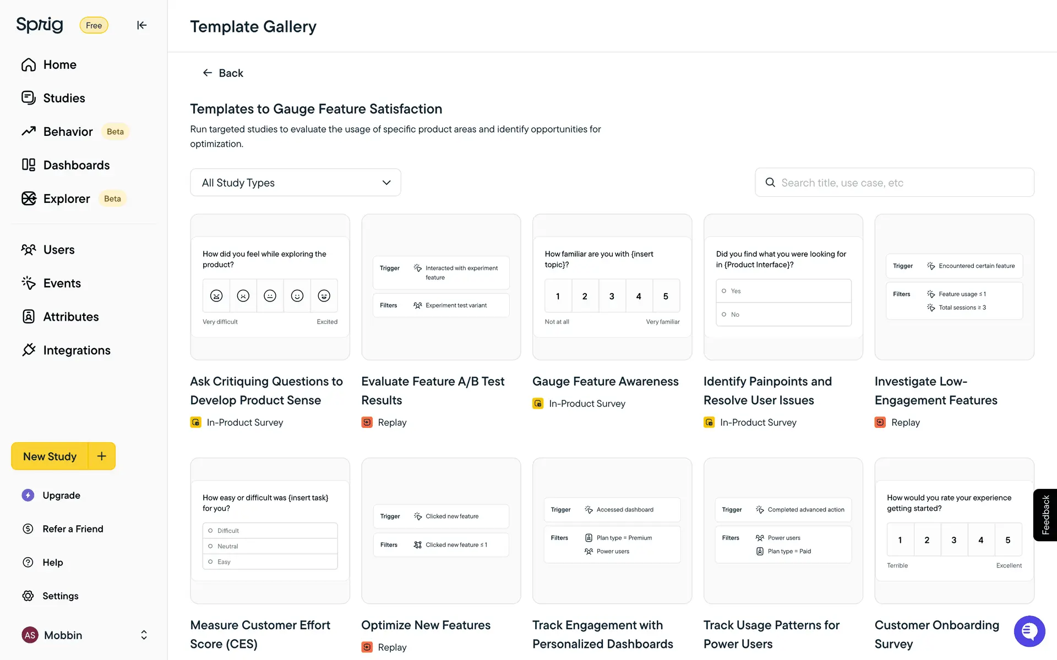Open Settings from the sidebar
1057x660 pixels.
coord(60,596)
